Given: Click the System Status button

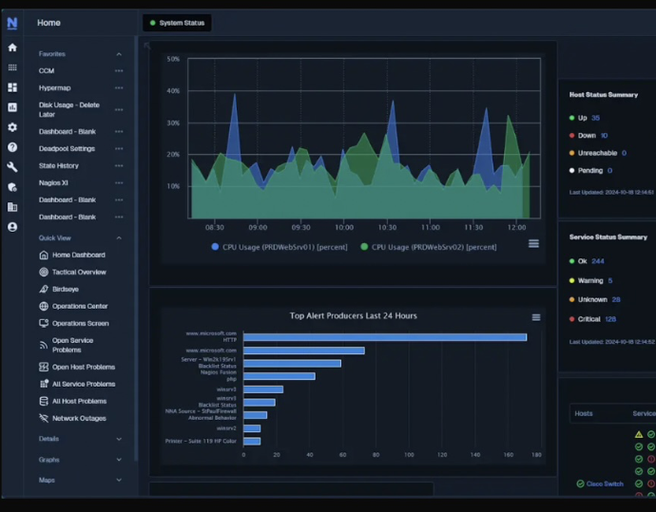Looking at the screenshot, I should pos(177,23).
